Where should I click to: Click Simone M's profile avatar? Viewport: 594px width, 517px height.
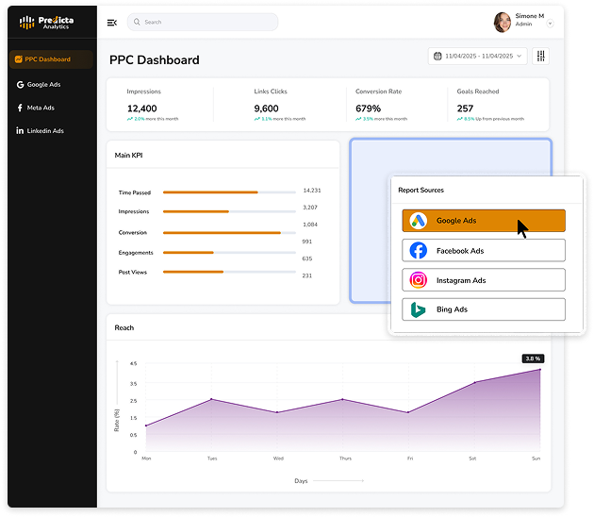point(503,22)
